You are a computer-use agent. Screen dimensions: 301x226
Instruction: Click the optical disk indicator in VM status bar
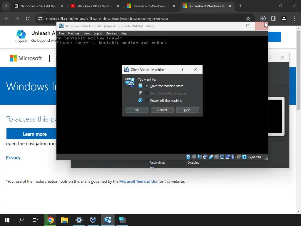(x=194, y=157)
